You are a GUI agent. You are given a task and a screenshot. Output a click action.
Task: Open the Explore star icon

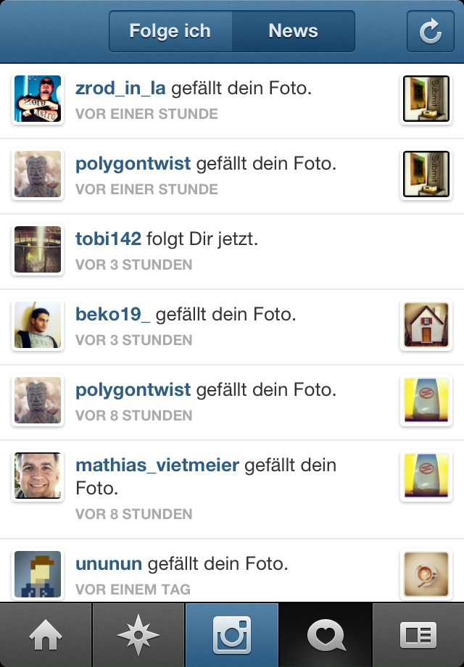(x=138, y=634)
